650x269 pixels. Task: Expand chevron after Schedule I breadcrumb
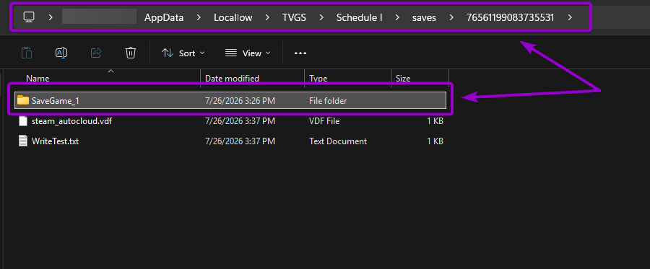[x=397, y=17]
